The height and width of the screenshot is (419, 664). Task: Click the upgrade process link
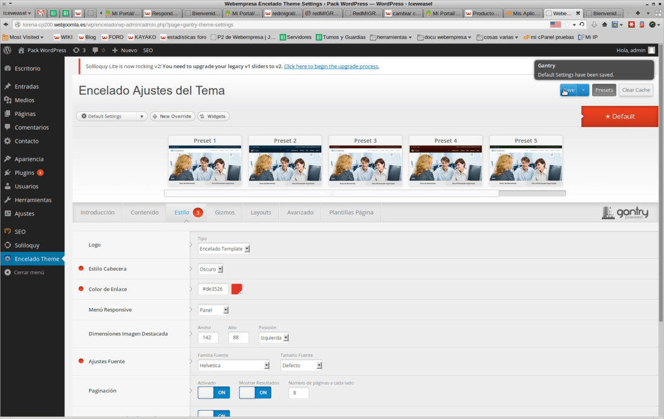pyautogui.click(x=331, y=66)
